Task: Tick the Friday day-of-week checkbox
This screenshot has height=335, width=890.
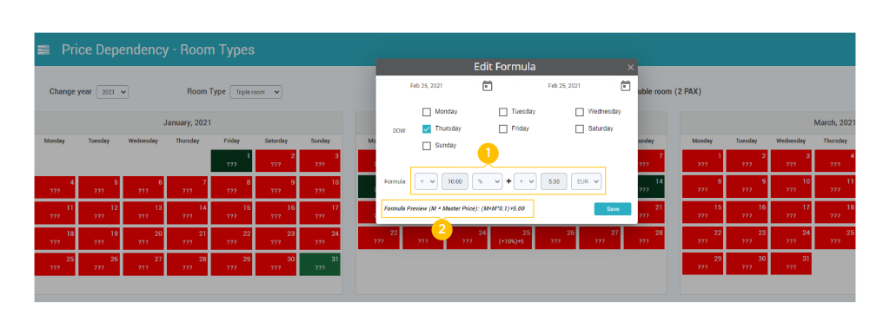Action: (x=503, y=128)
